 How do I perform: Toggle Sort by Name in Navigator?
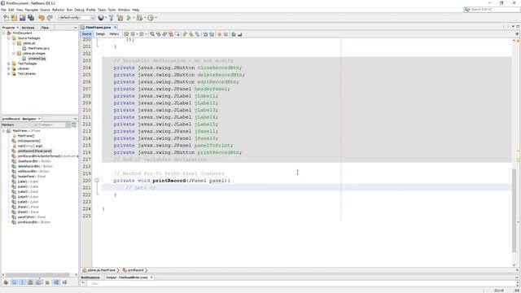coord(56,282)
